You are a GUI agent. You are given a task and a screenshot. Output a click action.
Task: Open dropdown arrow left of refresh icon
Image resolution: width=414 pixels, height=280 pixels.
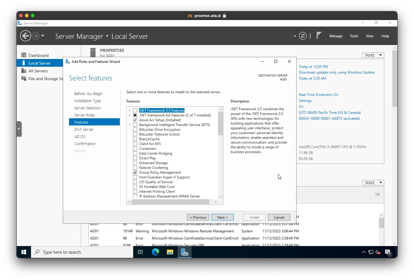[x=295, y=36]
